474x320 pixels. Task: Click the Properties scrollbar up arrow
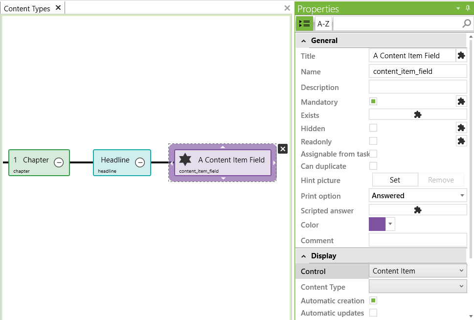tap(471, 37)
